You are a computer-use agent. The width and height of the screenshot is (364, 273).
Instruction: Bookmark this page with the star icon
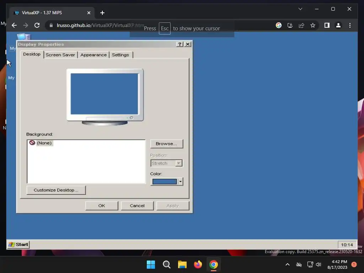(x=313, y=25)
